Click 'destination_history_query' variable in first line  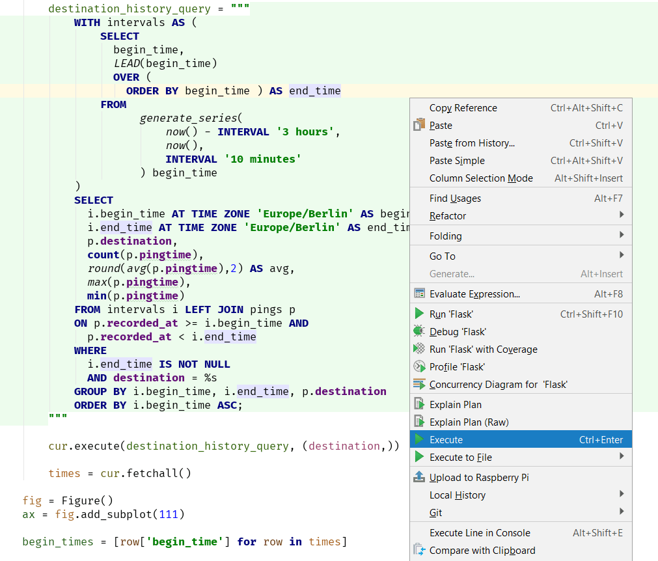[130, 9]
